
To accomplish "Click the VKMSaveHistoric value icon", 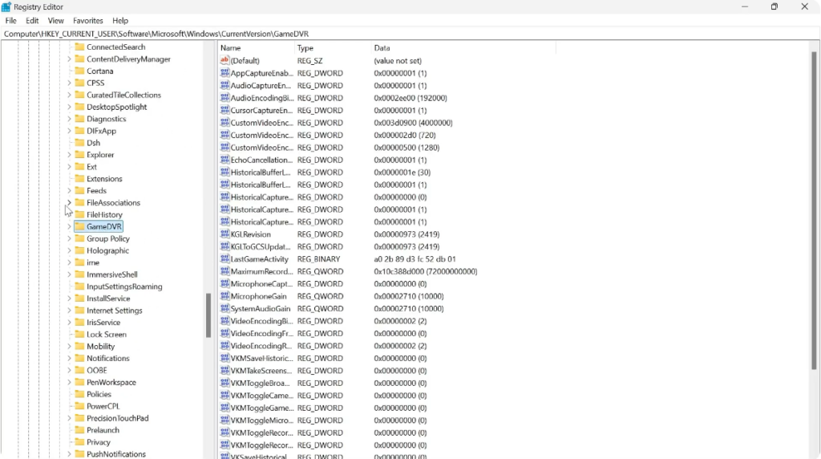I will pos(224,359).
